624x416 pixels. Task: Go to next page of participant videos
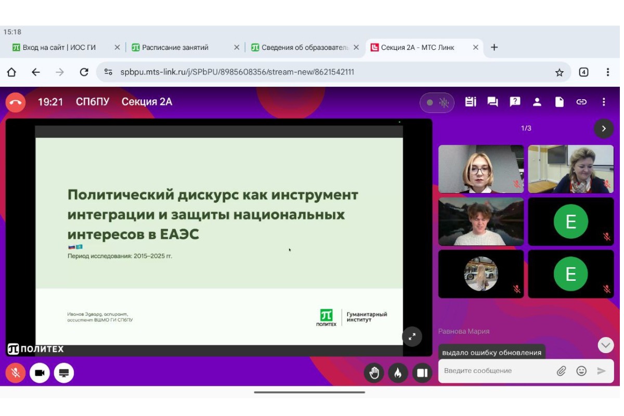coord(603,128)
